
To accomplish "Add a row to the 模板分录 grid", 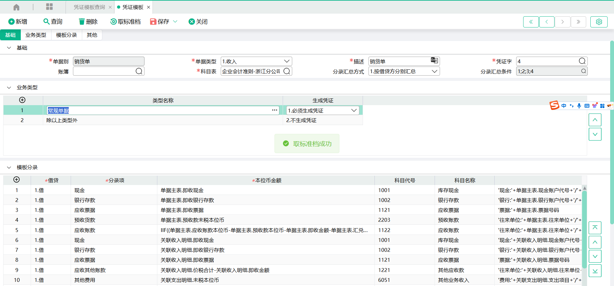I will [17, 180].
